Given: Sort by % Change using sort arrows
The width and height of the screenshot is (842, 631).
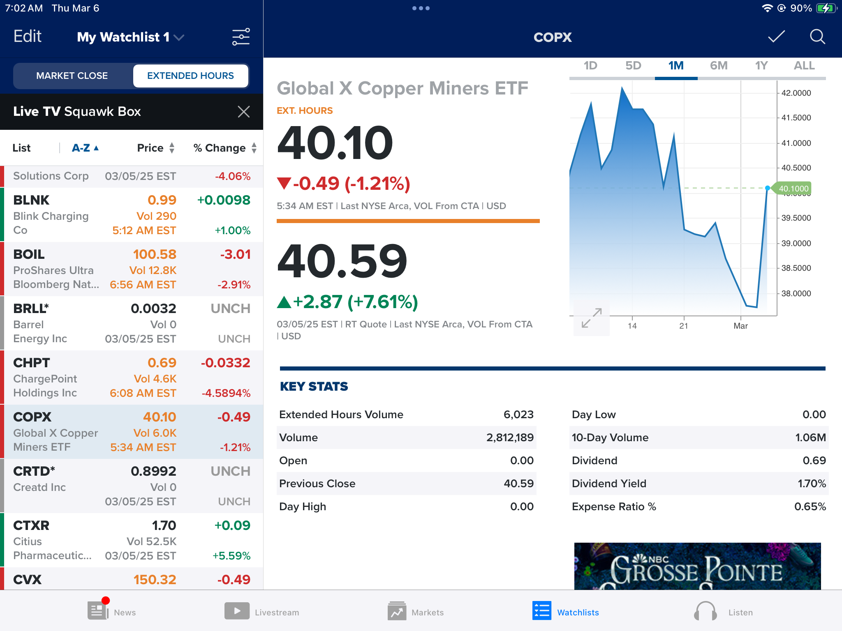Looking at the screenshot, I should [254, 148].
